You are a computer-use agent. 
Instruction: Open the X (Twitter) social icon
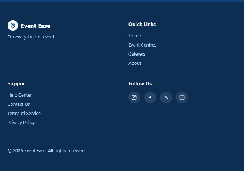point(166,97)
